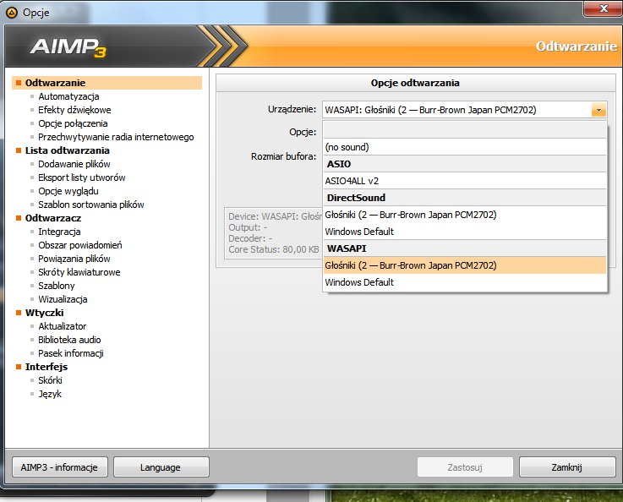Screen dimensions: 623x502
Task: Click the Output: - info line
Action: (x=248, y=227)
